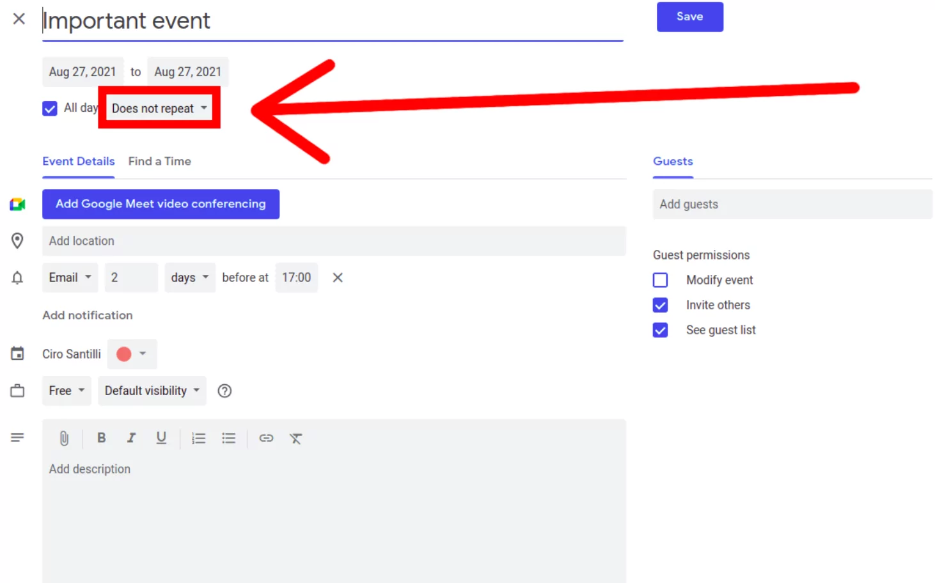This screenshot has height=583, width=935.
Task: Toggle underline formatting in description
Action: [161, 438]
